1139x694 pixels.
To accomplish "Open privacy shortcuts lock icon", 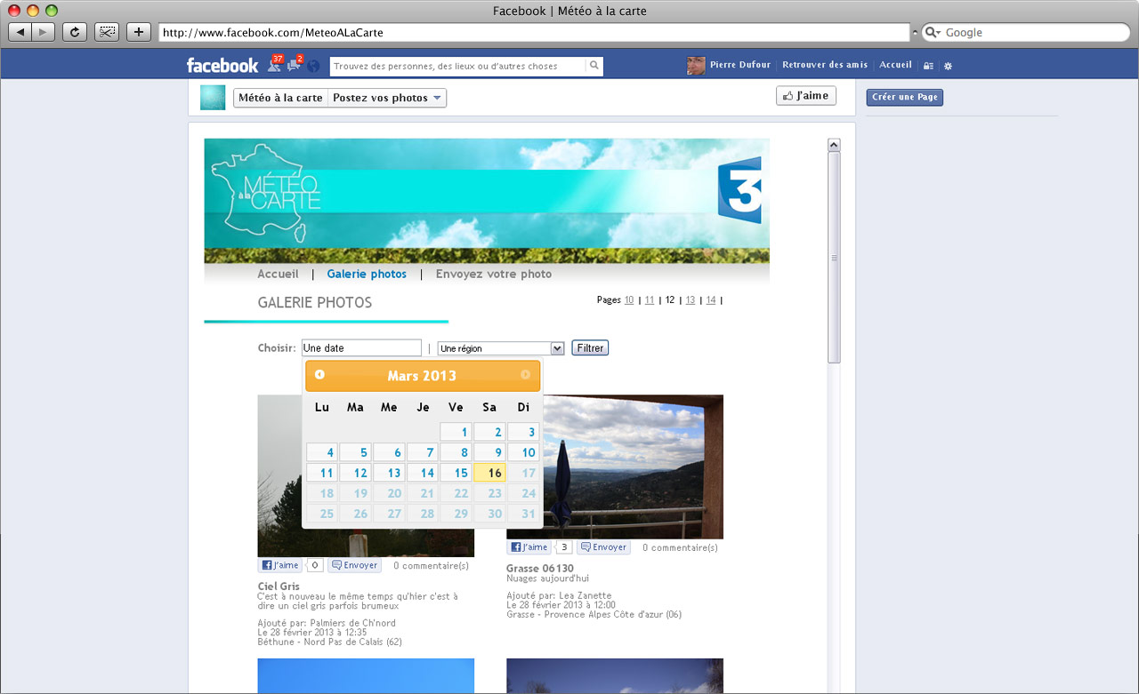I will pos(928,66).
